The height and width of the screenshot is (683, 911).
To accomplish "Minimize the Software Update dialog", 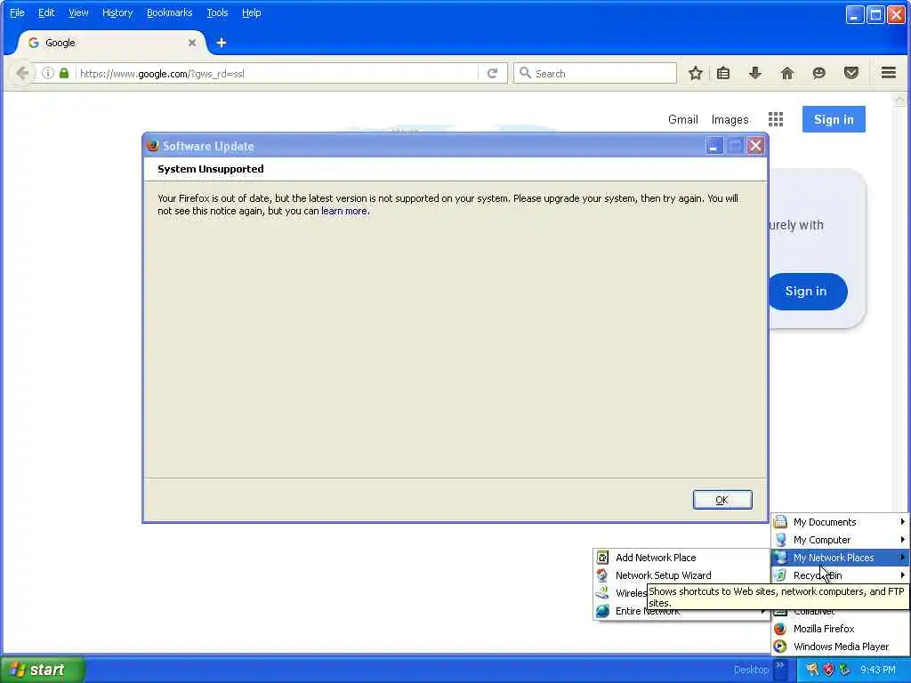I will click(x=714, y=146).
